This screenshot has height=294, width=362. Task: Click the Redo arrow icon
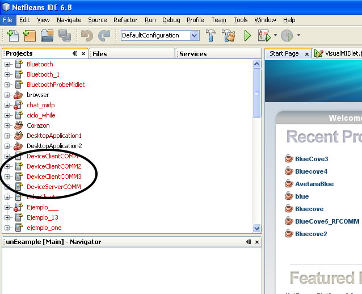(x=104, y=36)
